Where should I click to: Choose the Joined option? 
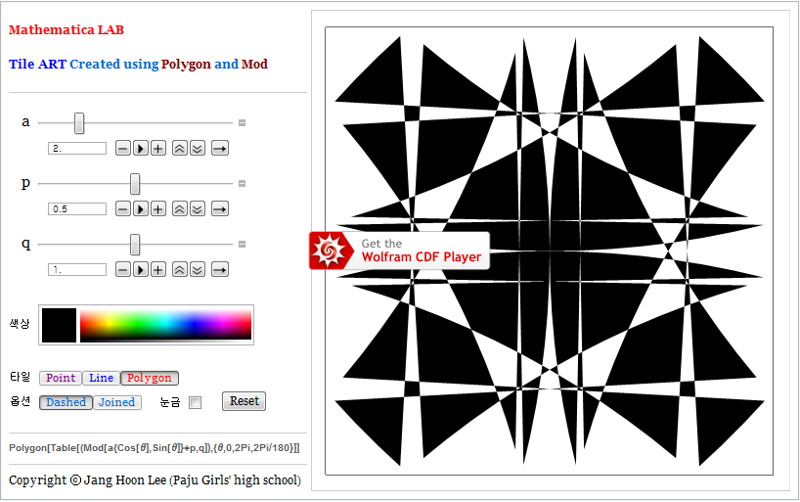pyautogui.click(x=116, y=402)
